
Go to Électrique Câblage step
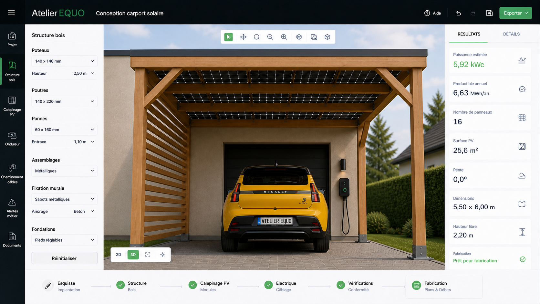tap(281, 286)
